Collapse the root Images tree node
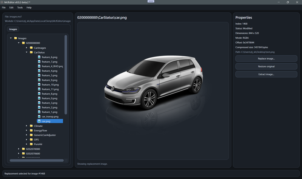Viewport: 302px width, 179px height. (11, 38)
